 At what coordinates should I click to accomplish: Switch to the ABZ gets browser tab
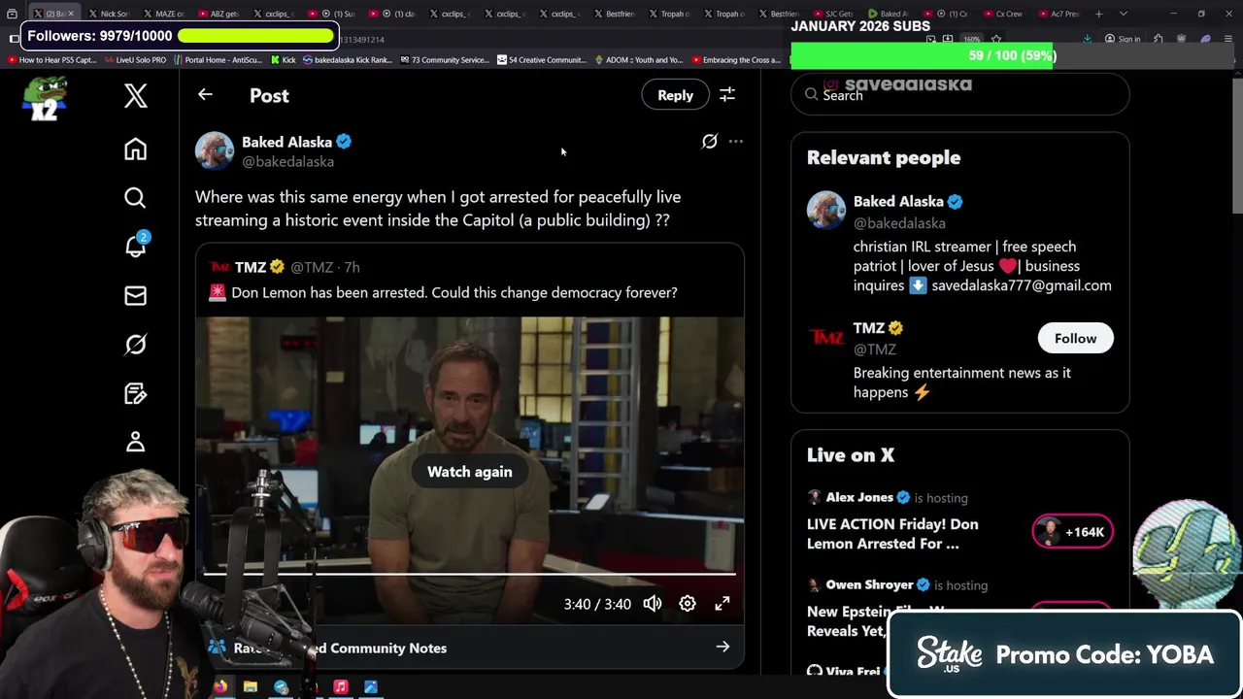tap(218, 14)
